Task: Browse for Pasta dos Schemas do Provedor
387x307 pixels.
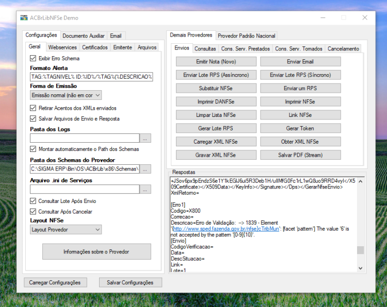Action: click(145, 169)
